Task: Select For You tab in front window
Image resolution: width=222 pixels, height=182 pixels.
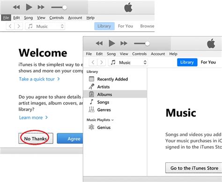Action: [208, 62]
